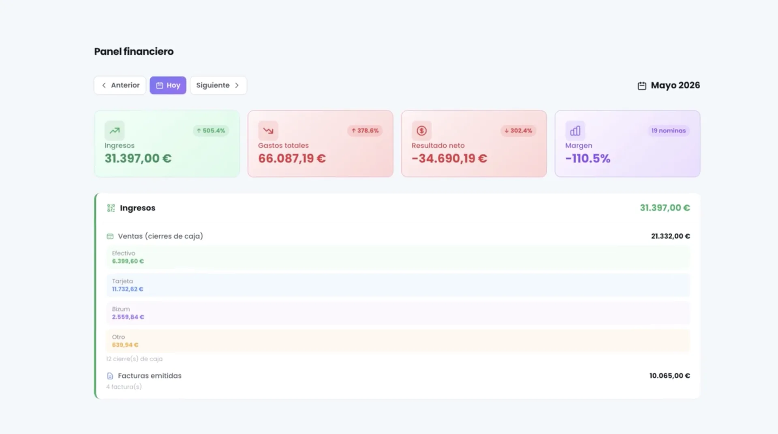
Task: Click the 19 nominas badge
Action: 669,131
